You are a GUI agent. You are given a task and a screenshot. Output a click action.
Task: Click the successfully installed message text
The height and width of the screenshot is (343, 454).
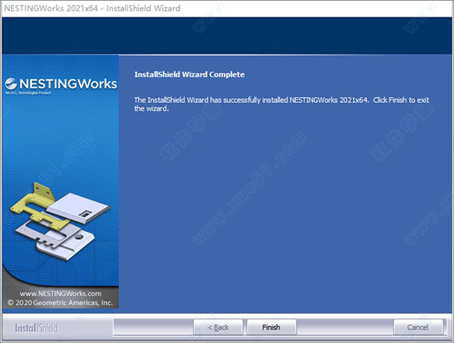pyautogui.click(x=251, y=100)
